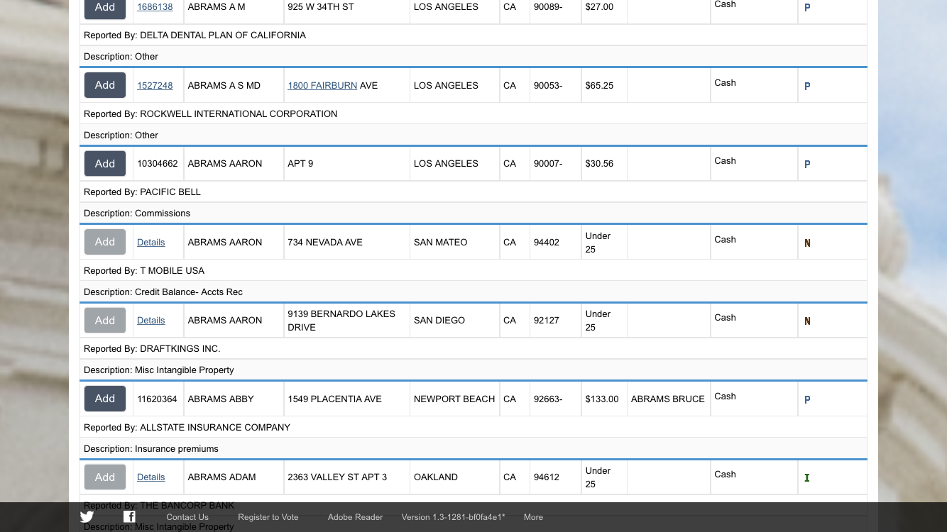Open Contact Us footer link
The height and width of the screenshot is (532, 947).
click(187, 517)
